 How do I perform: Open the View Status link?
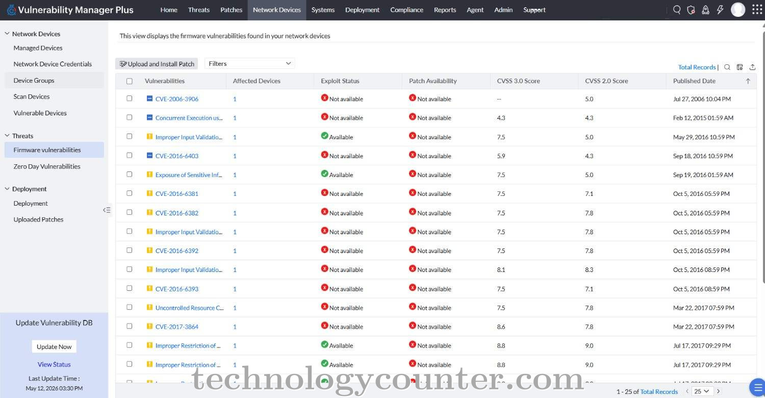coord(54,364)
